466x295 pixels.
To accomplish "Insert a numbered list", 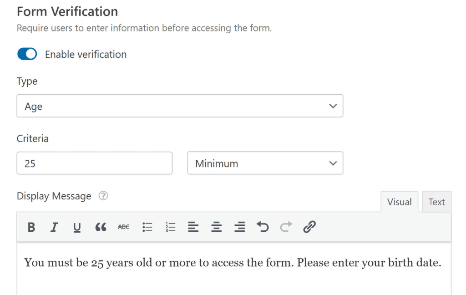I will click(x=171, y=227).
